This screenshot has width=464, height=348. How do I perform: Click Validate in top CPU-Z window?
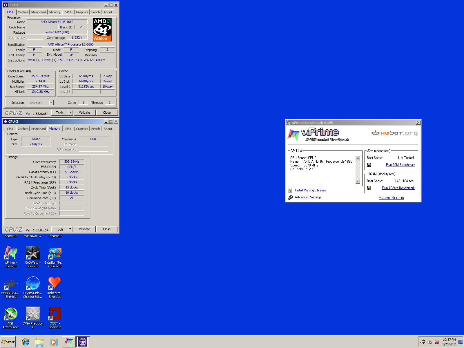click(x=84, y=113)
